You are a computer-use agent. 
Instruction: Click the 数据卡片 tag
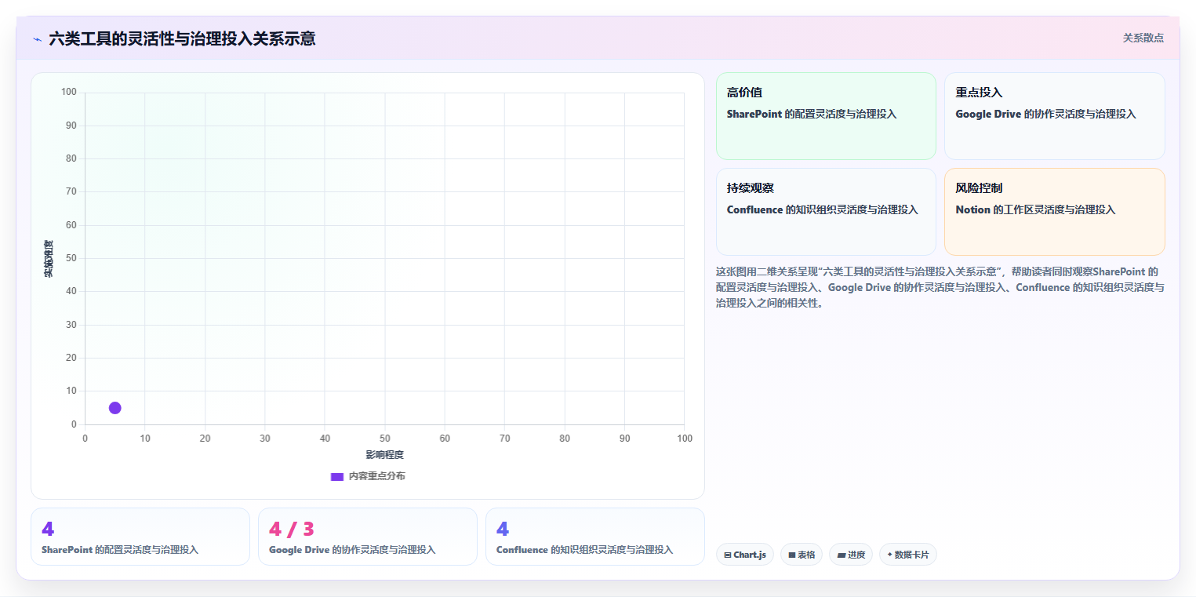click(x=907, y=555)
